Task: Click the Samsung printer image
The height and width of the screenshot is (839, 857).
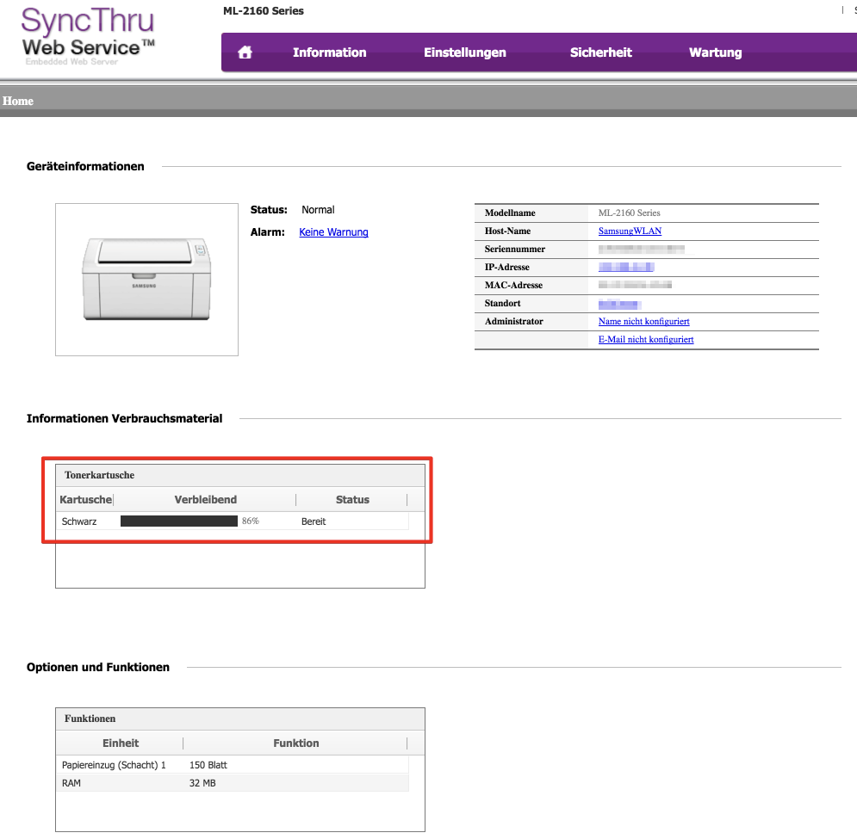Action: tap(146, 280)
